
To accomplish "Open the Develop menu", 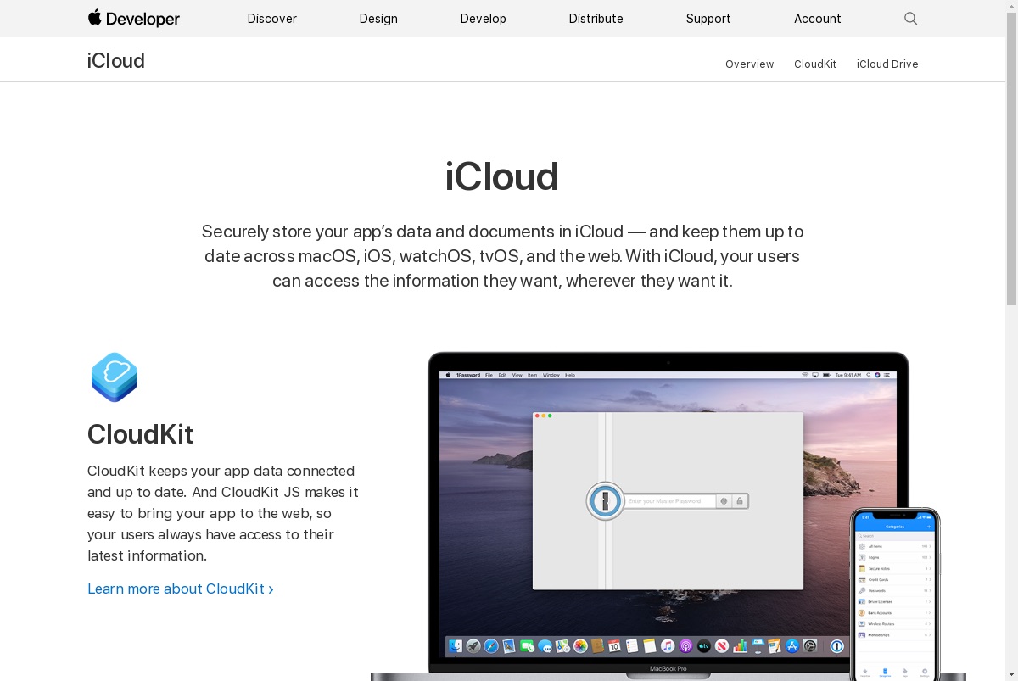I will point(483,19).
